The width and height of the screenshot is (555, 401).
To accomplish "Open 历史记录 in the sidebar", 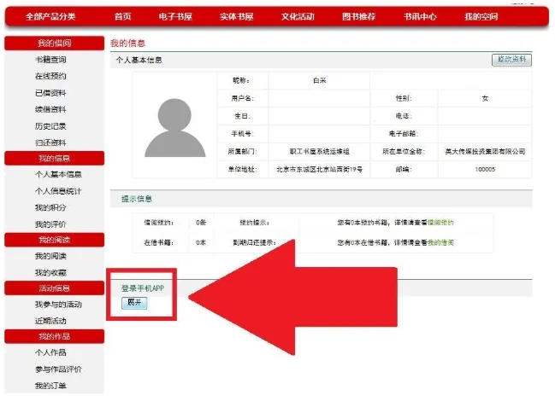I will (50, 126).
